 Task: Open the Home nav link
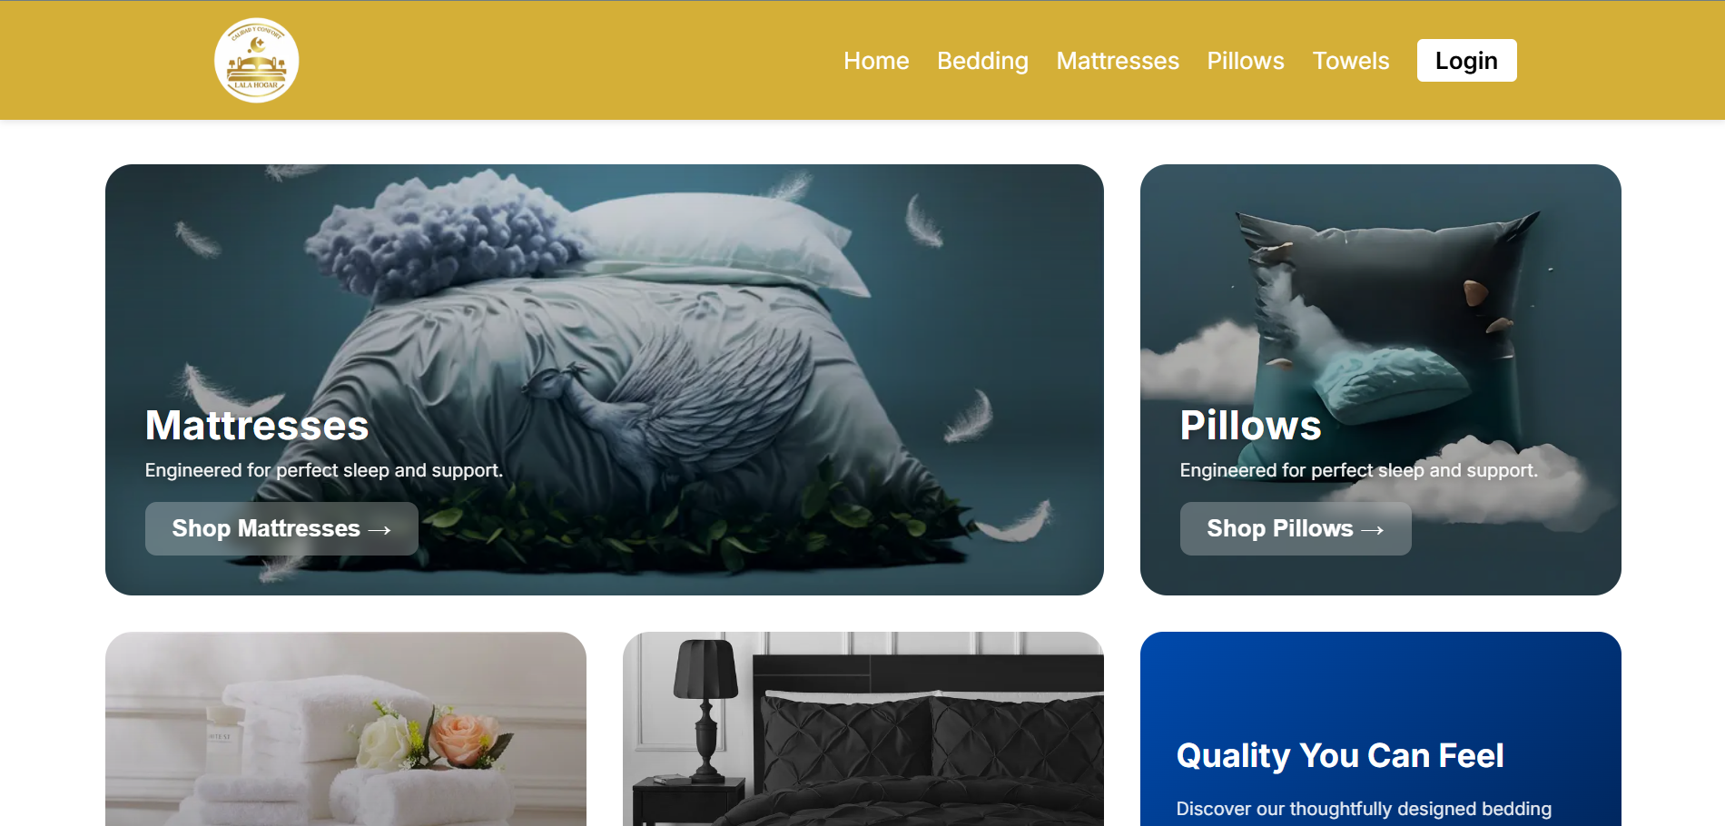[876, 61]
